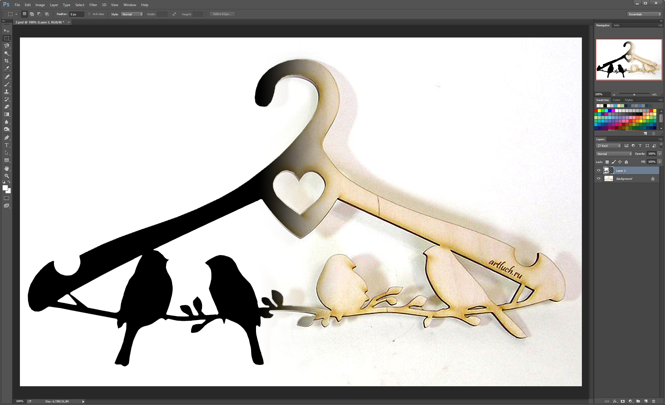Expand the layer blend mode dropdown
The width and height of the screenshot is (665, 405).
614,154
